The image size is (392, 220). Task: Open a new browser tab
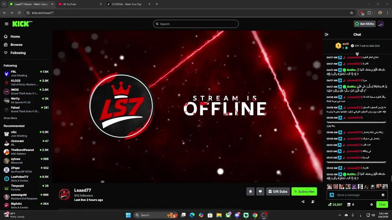tap(157, 4)
